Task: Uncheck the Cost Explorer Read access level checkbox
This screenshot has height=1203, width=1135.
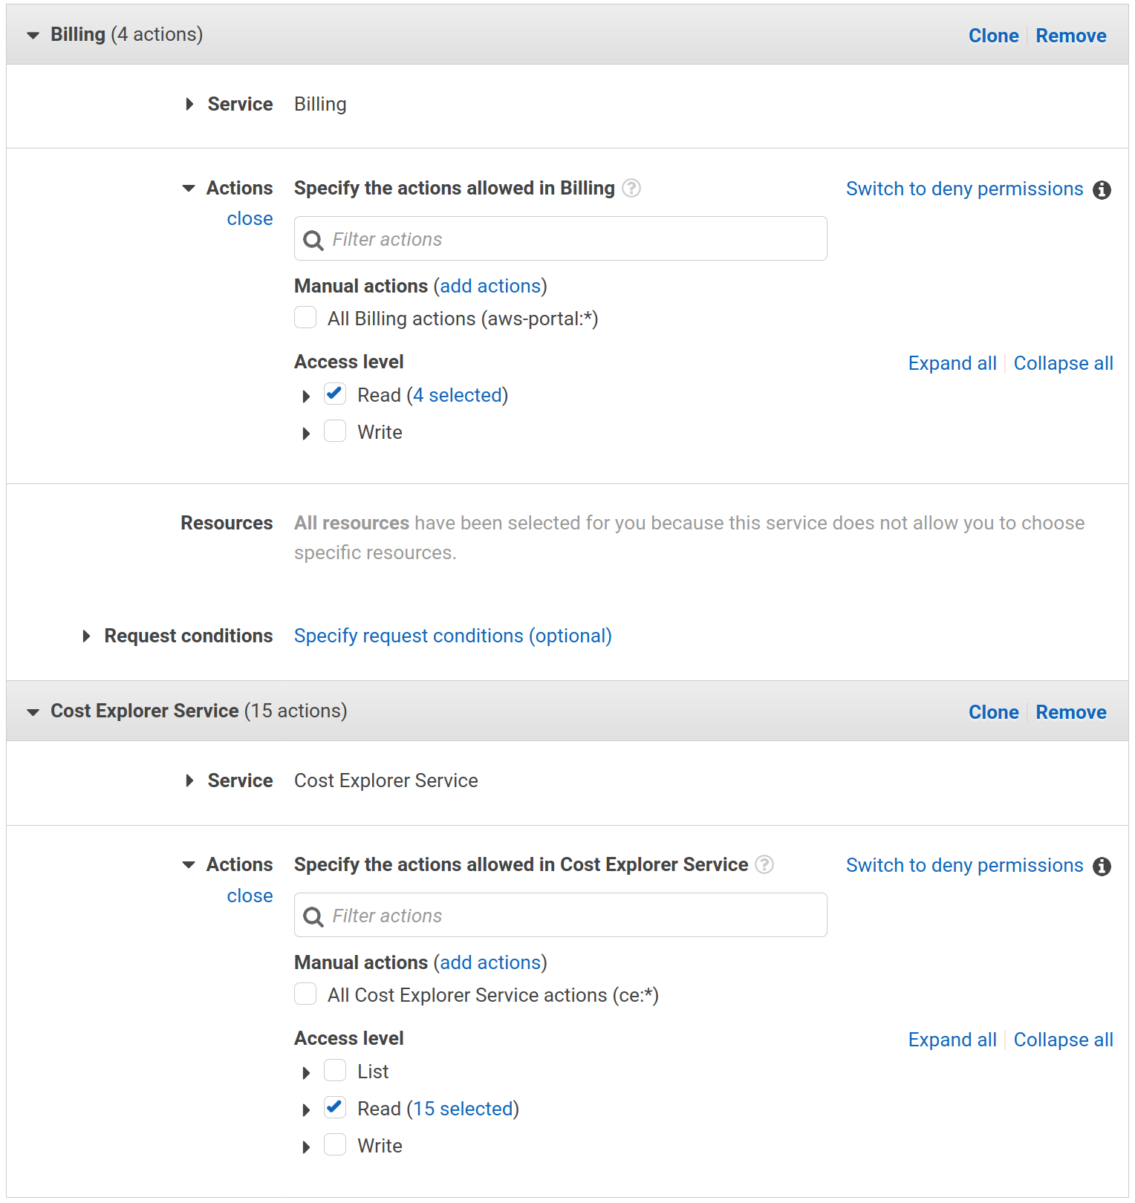Action: tap(335, 1107)
